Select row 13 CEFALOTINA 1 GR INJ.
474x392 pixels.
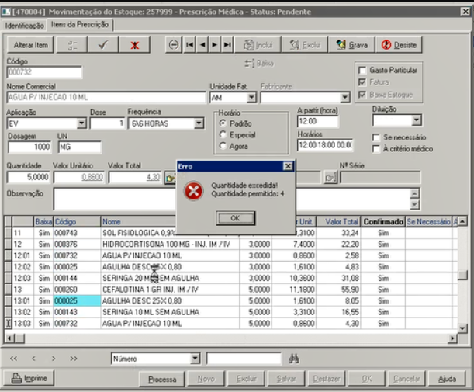(231, 290)
